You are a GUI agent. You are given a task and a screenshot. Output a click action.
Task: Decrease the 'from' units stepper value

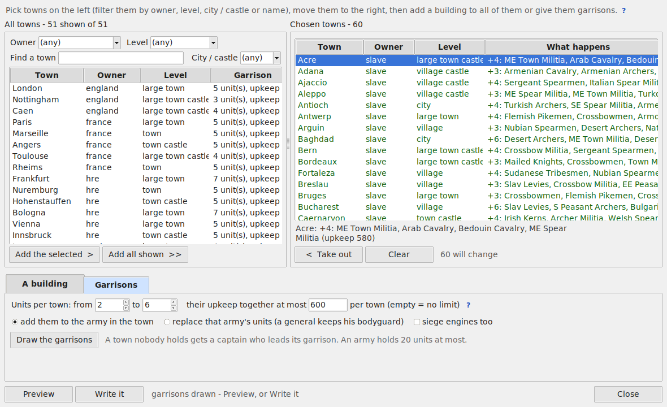[127, 308]
